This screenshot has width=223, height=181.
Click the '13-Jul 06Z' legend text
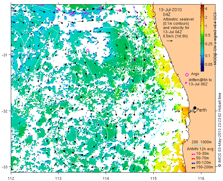(x=198, y=84)
